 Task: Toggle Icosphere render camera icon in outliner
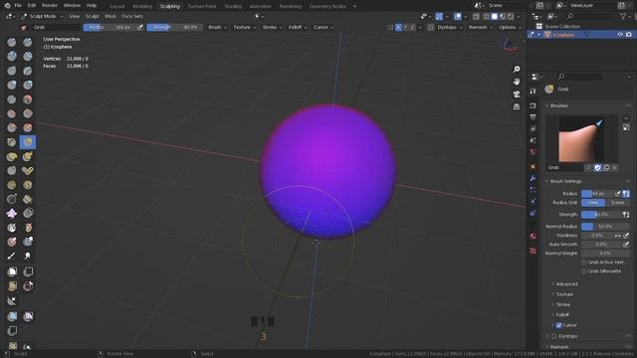coord(629,35)
